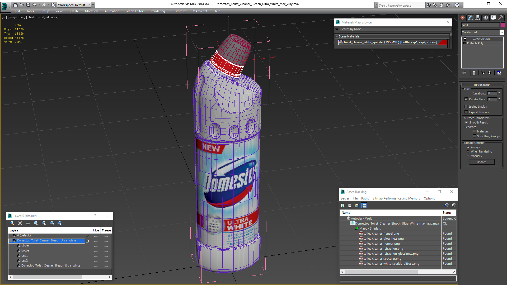Click Table View icon in Asset Tracking
The width and height of the screenshot is (507, 285).
tap(364, 206)
